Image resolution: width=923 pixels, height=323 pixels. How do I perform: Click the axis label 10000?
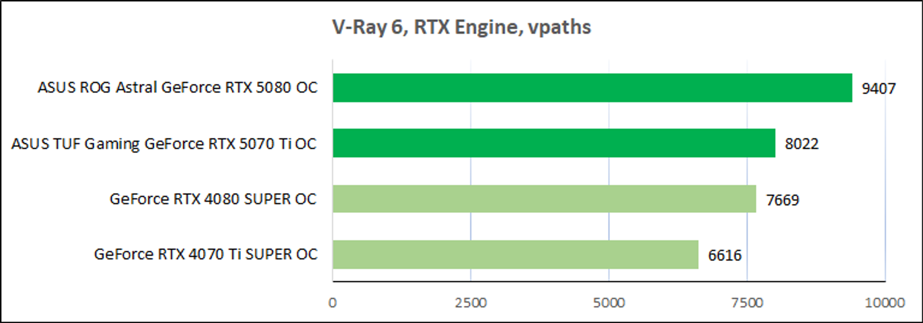tap(885, 303)
